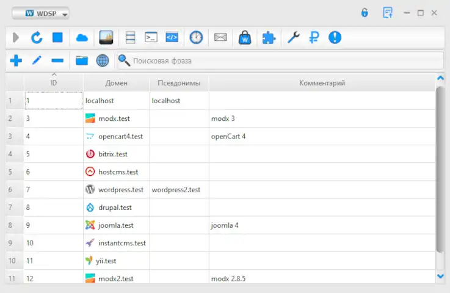This screenshot has height=293, width=450.
Task: Click the WordPress logo beside wordpress.test
Action: point(90,189)
